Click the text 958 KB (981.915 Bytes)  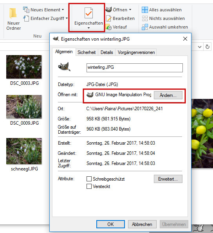pyautogui.click(x=108, y=119)
